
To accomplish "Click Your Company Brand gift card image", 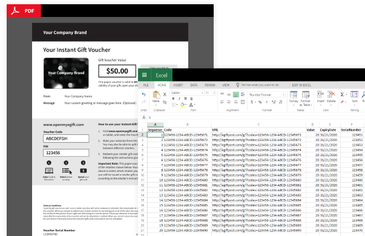I will [66, 73].
